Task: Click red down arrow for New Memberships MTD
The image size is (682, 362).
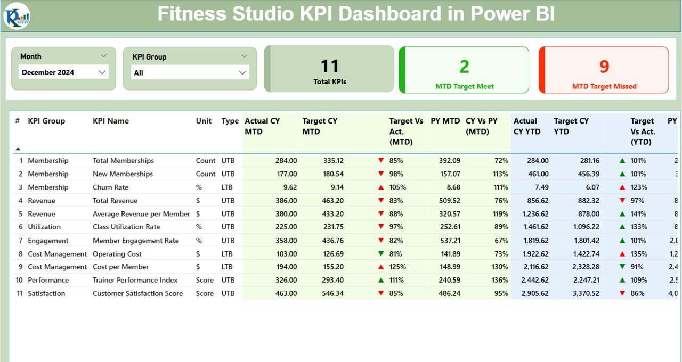Action: pos(381,174)
